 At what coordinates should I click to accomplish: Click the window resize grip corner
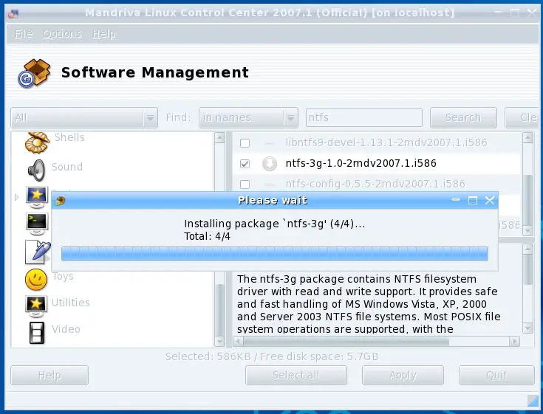point(533,401)
